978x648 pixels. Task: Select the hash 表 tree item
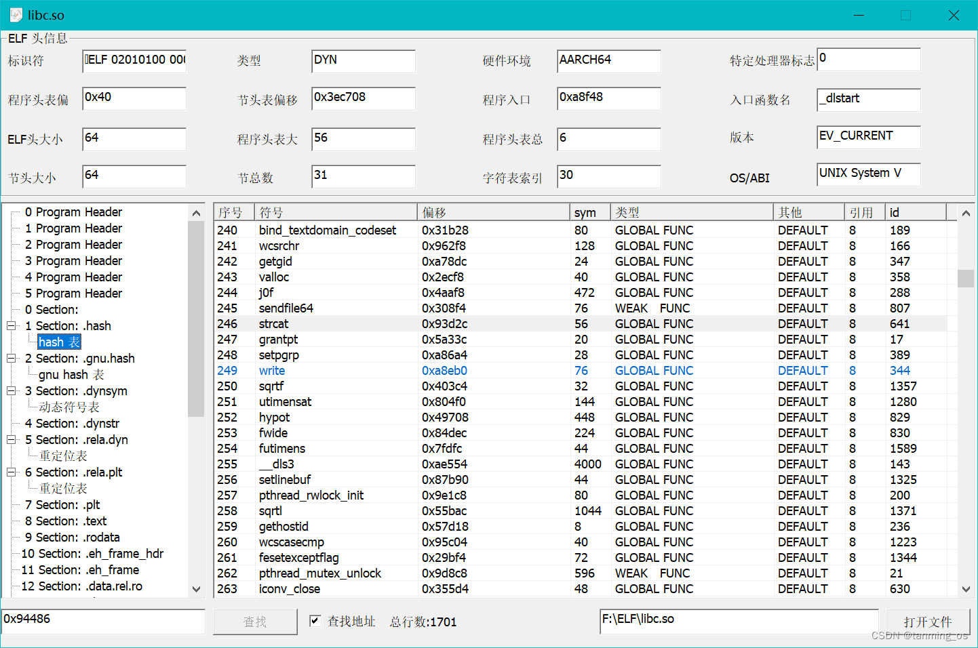pyautogui.click(x=59, y=342)
